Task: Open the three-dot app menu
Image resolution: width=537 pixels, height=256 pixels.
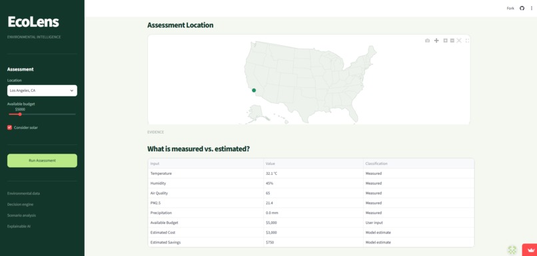Action: pos(532,8)
